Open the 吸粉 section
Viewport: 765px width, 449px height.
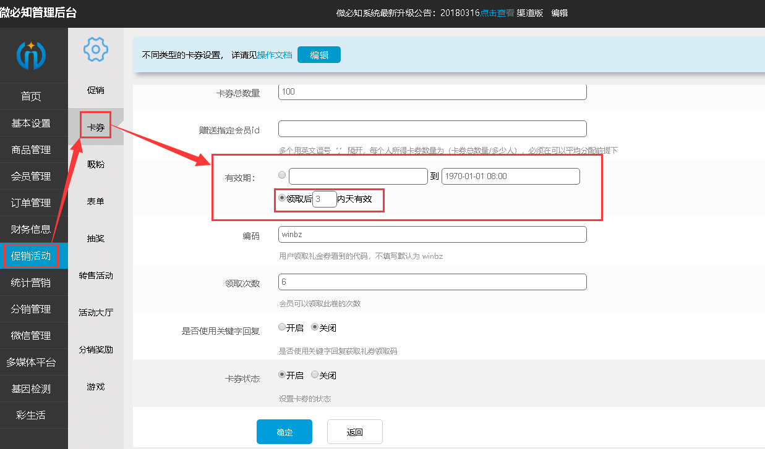click(x=95, y=164)
